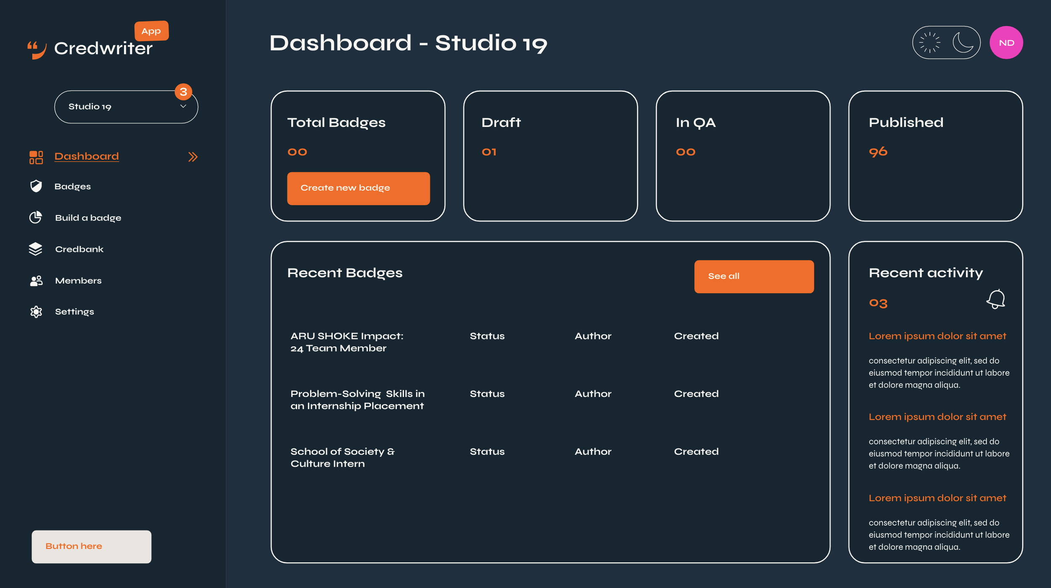The height and width of the screenshot is (588, 1051).
Task: Click the loading spinner icon near the avatar
Action: [x=929, y=42]
